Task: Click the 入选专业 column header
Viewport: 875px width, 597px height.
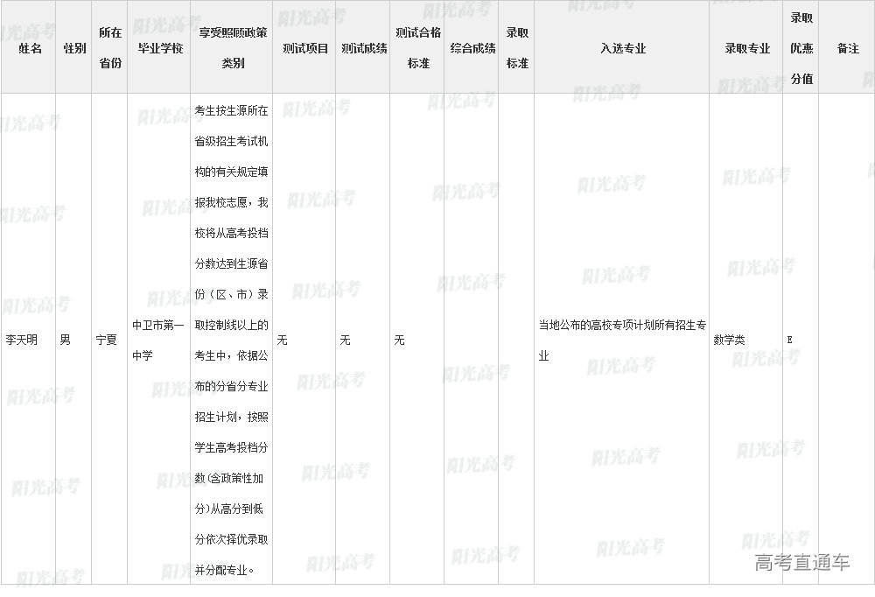Action: pyautogui.click(x=623, y=48)
